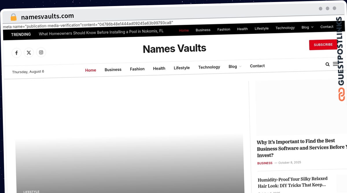Select Fashion in top black bar
Image resolution: width=347 pixels, height=193 pixels.
(224, 29)
